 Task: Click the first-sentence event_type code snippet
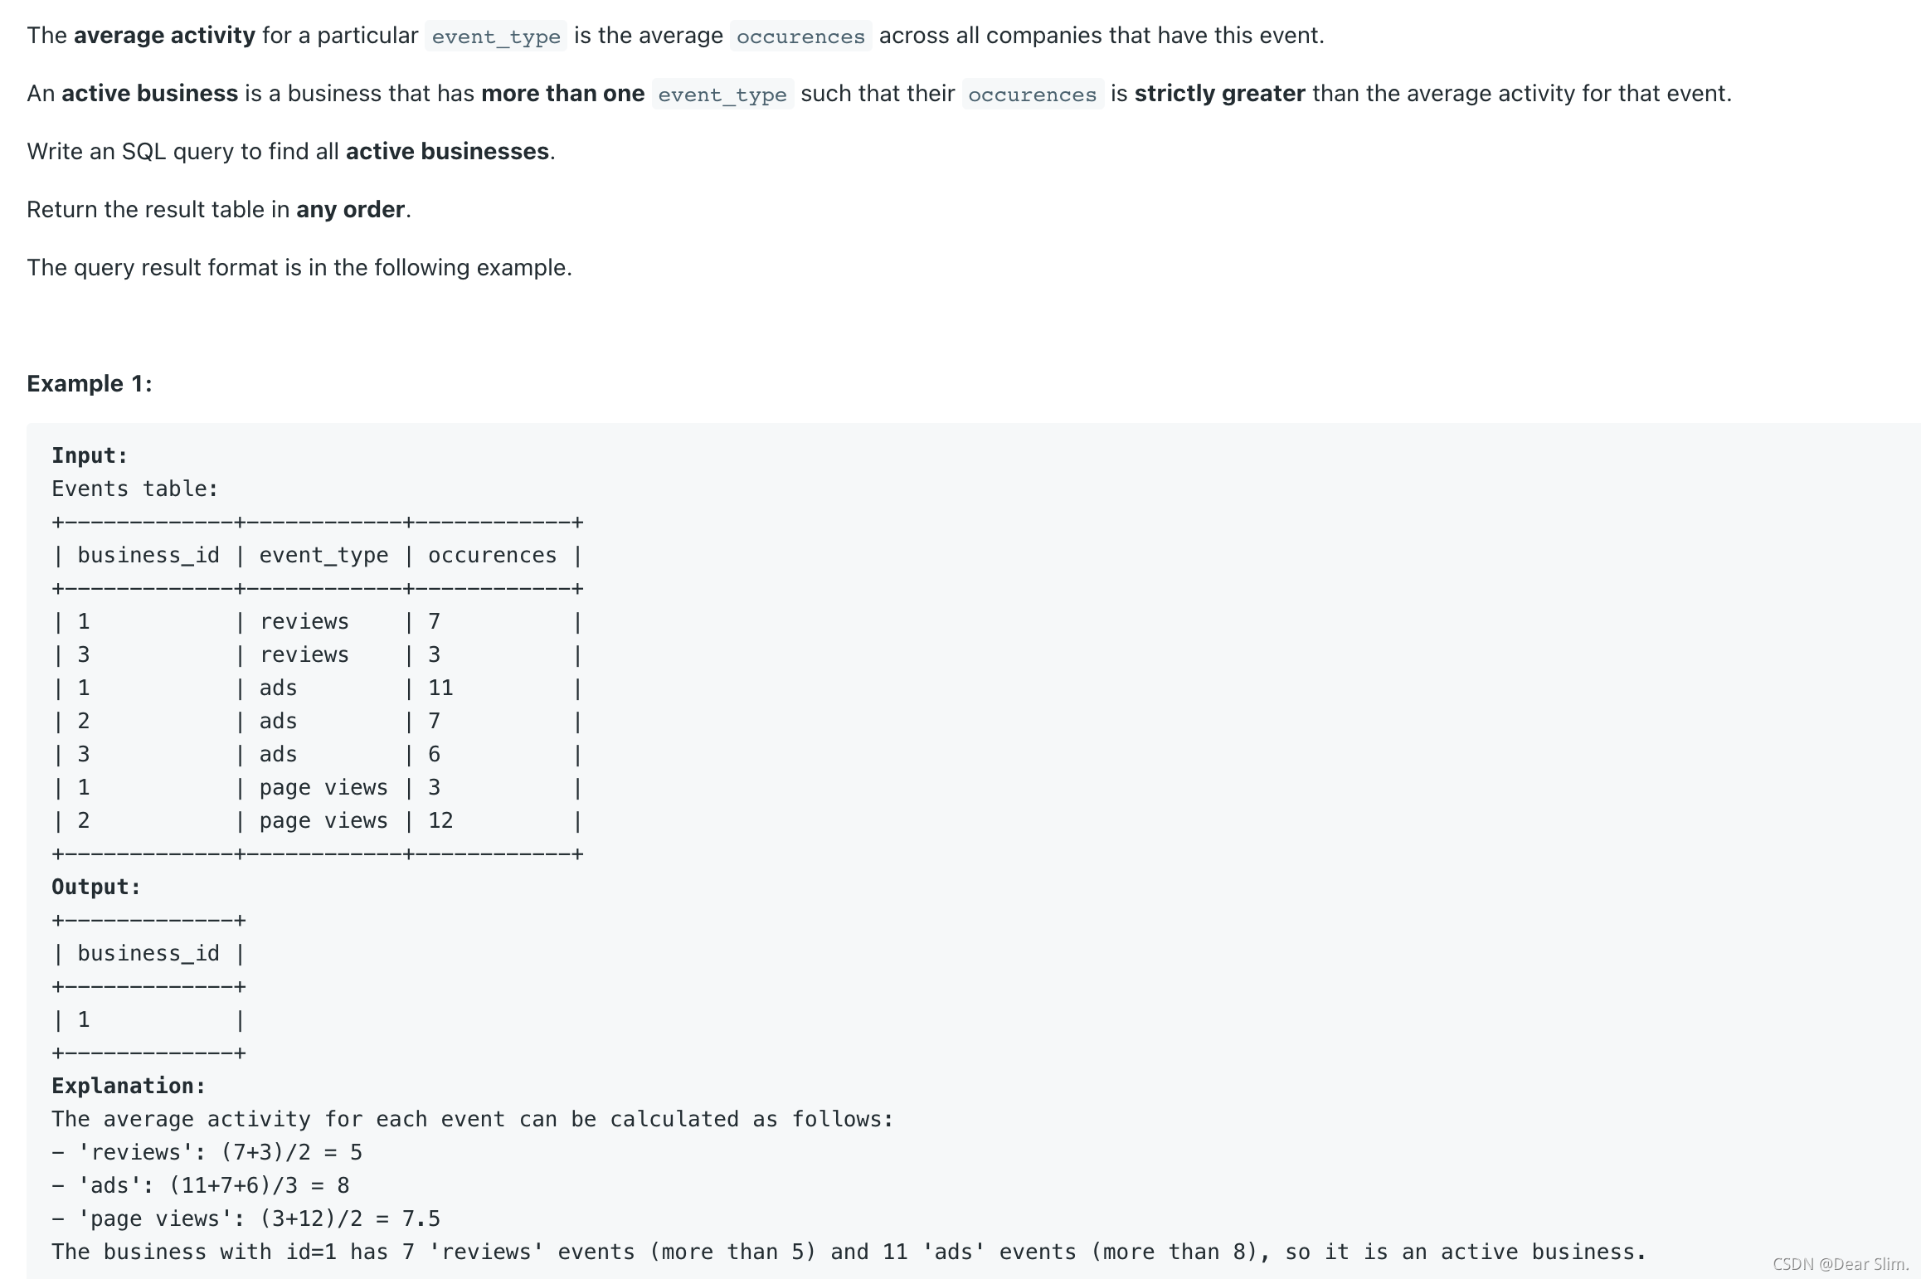[496, 36]
